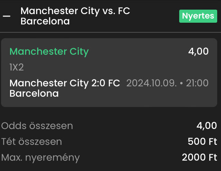Click the 4,00 odds inside bet card

pos(198,52)
